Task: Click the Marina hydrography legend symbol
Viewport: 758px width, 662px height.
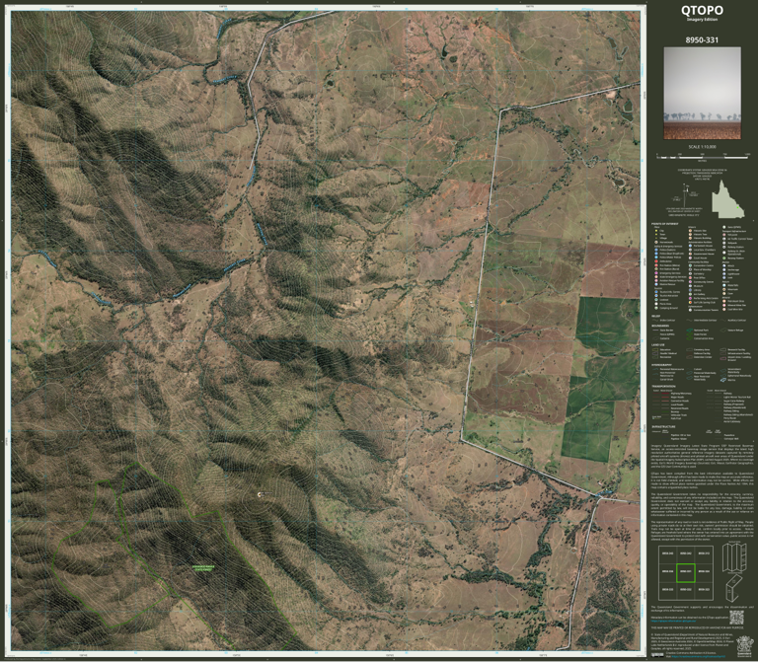Action: [x=723, y=380]
